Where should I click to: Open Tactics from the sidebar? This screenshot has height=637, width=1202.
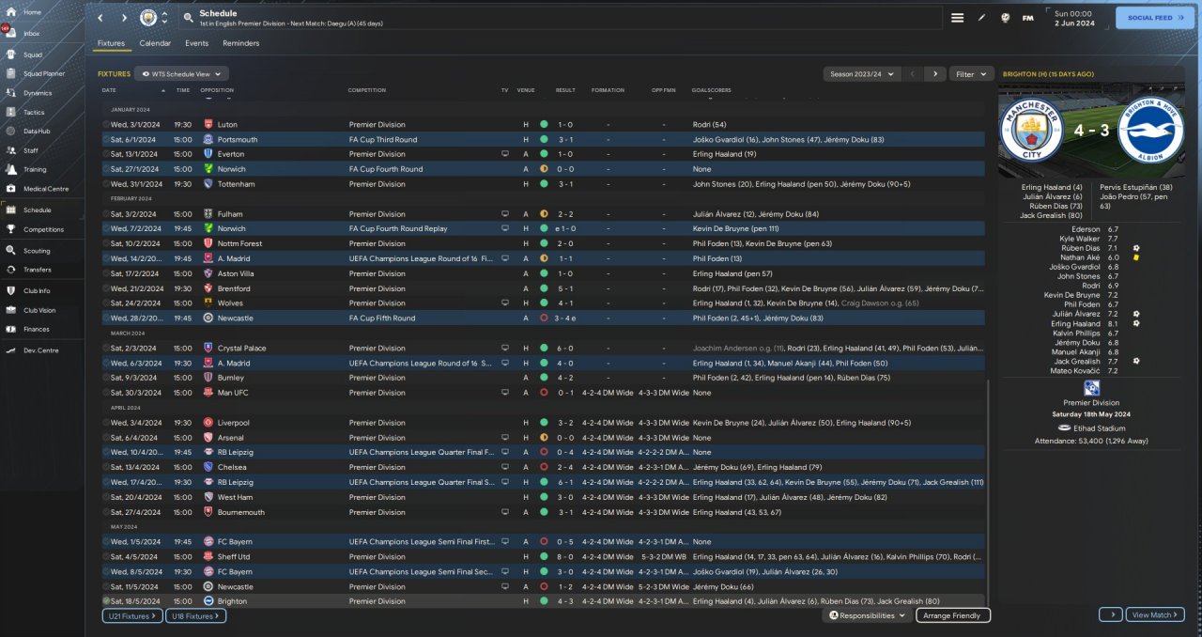[34, 112]
